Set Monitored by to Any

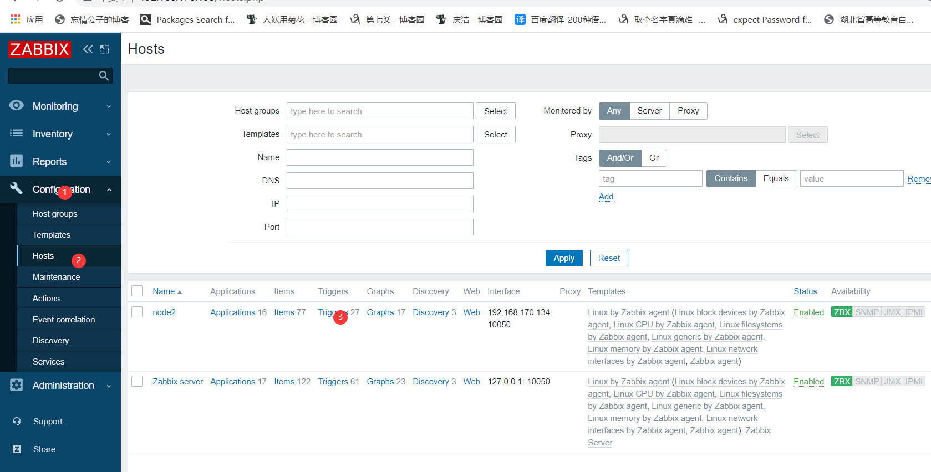(x=614, y=111)
